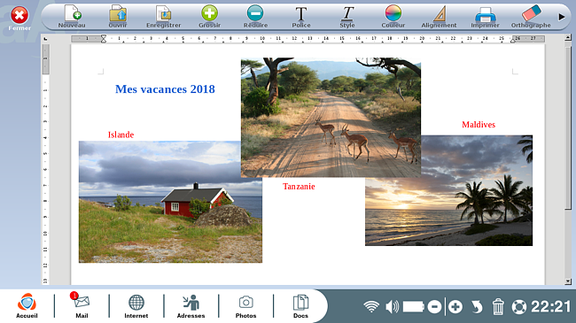Open the help lifebuoy icon
This screenshot has width=576, height=323.
tap(519, 306)
